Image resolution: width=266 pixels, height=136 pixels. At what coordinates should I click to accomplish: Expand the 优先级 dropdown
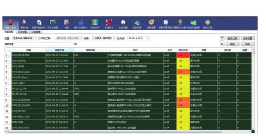click(148, 38)
